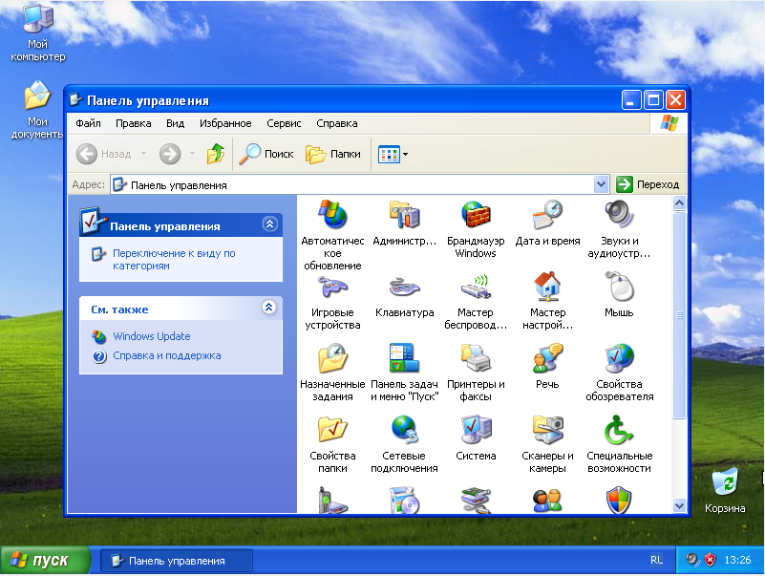Click the scroll down arrow in icon list
Viewport: 765px width, 576px height.
pos(679,505)
